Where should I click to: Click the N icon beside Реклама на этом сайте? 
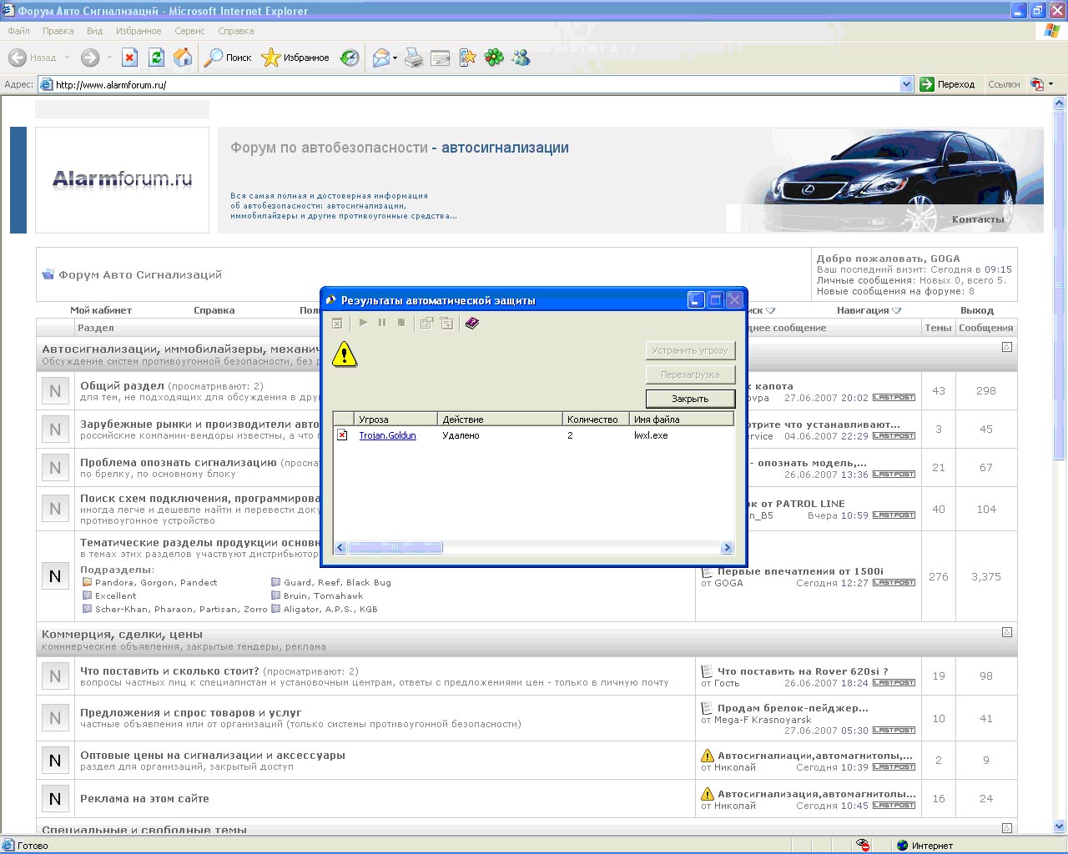55,799
